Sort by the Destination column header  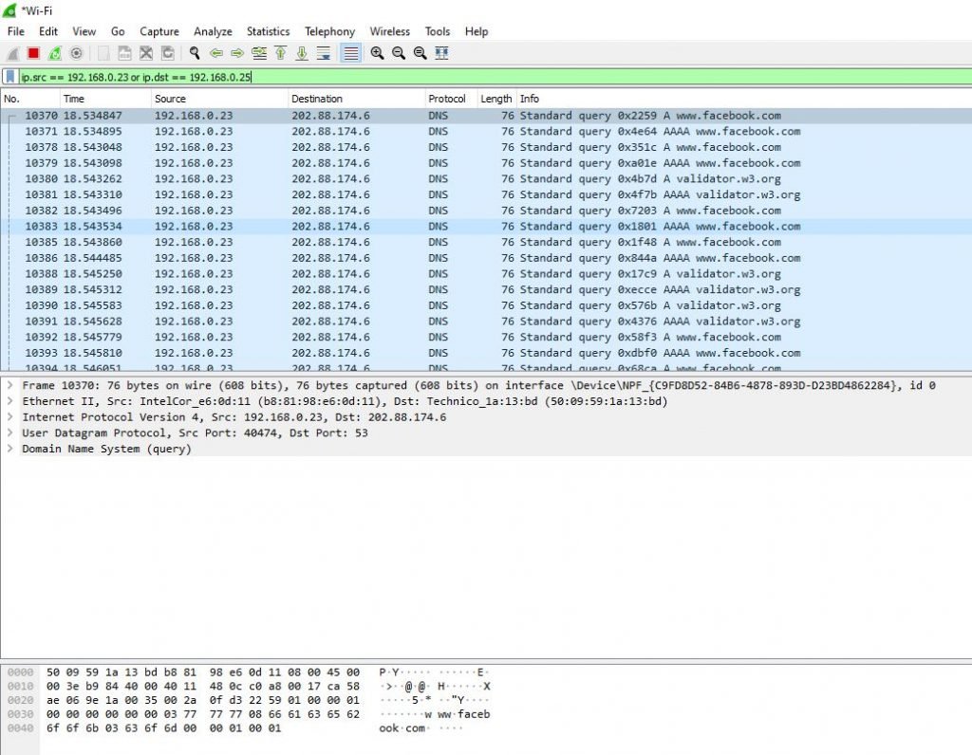pos(357,99)
